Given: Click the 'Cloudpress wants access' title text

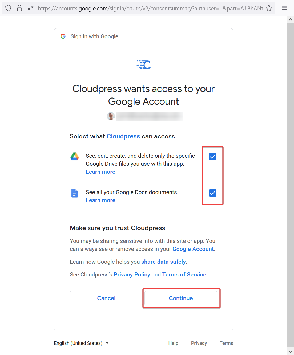Looking at the screenshot, I should coord(143,95).
